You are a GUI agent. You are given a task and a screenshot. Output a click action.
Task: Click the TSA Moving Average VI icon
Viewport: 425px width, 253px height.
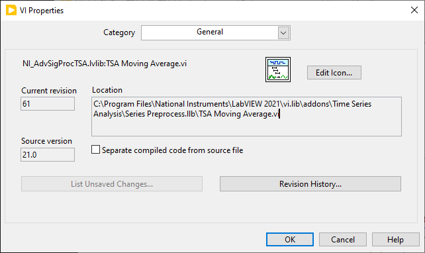[x=278, y=70]
